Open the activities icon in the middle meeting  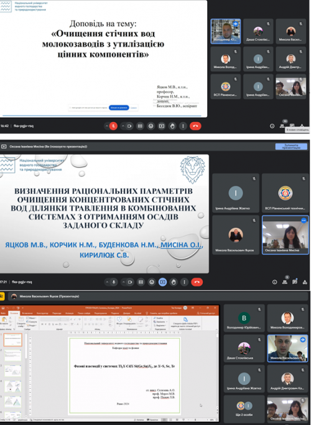[305, 282]
